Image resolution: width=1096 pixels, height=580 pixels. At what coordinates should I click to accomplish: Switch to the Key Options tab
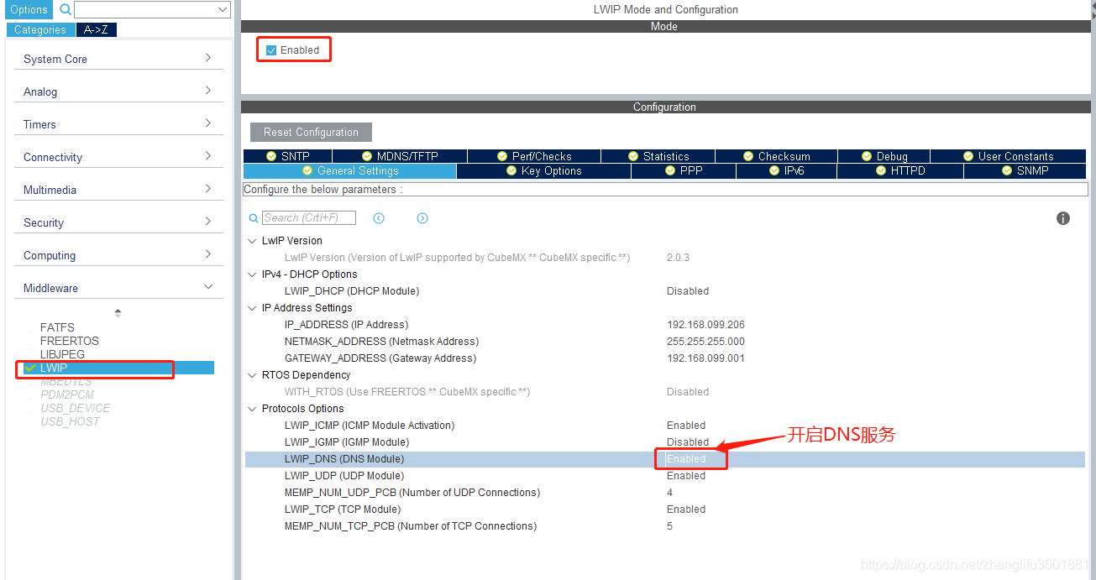[543, 170]
